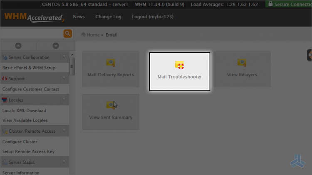Collapse the Server Configuration section arrow
This screenshot has height=175, width=312.
coord(64,57)
